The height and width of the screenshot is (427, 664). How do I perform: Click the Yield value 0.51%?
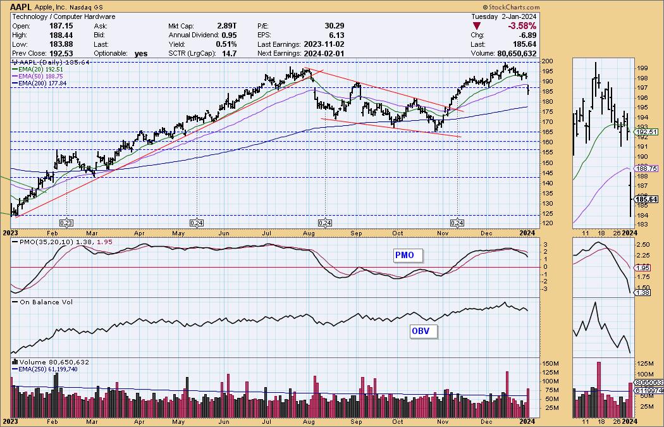point(226,44)
